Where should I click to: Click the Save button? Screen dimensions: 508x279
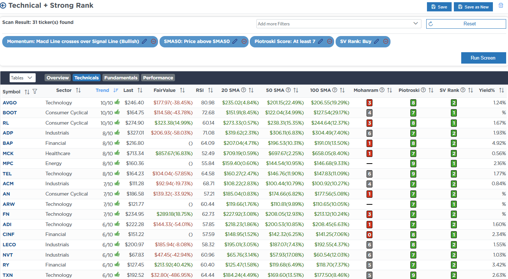point(439,7)
